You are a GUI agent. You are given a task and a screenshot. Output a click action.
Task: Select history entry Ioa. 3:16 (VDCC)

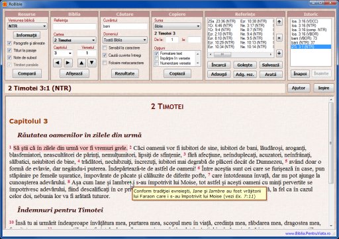tap(305, 21)
